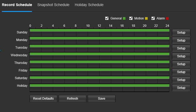The image size is (196, 112).
Task: Open Setup for Friday schedule
Action: 181,72
